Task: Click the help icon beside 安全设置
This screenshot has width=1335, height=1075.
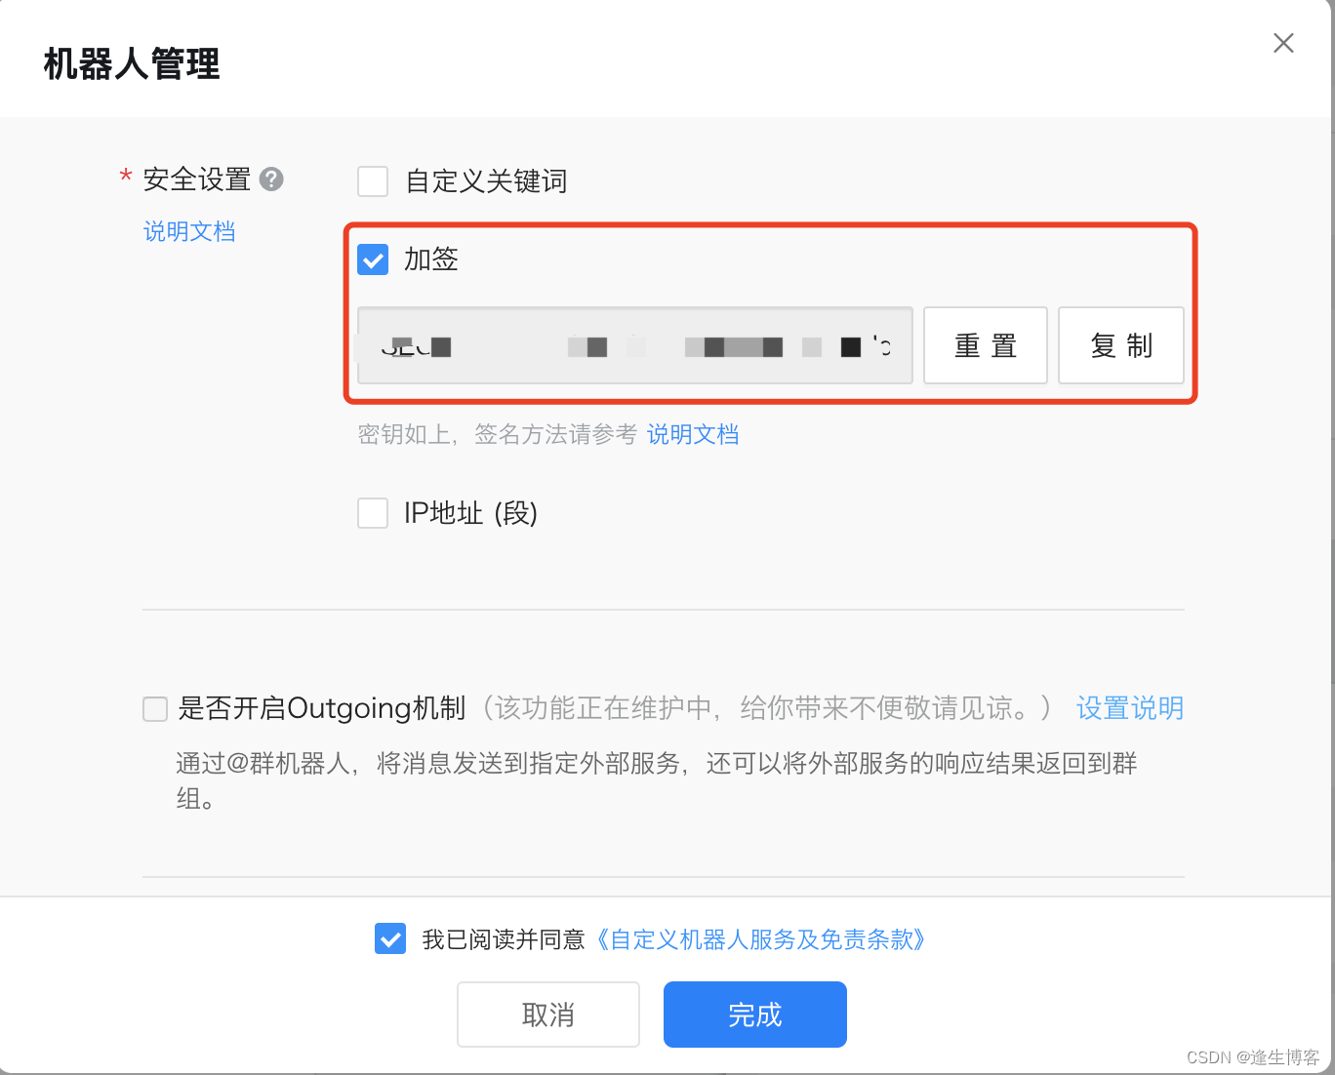Action: (x=271, y=179)
